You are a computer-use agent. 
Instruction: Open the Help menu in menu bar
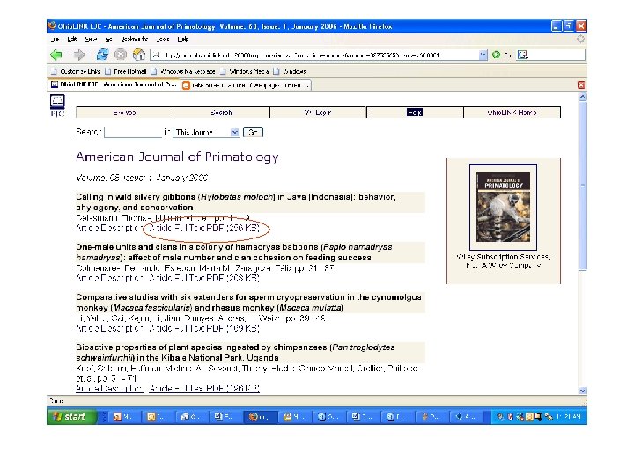click(x=183, y=40)
